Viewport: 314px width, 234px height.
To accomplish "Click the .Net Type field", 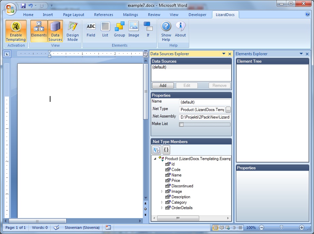I will [202, 110].
